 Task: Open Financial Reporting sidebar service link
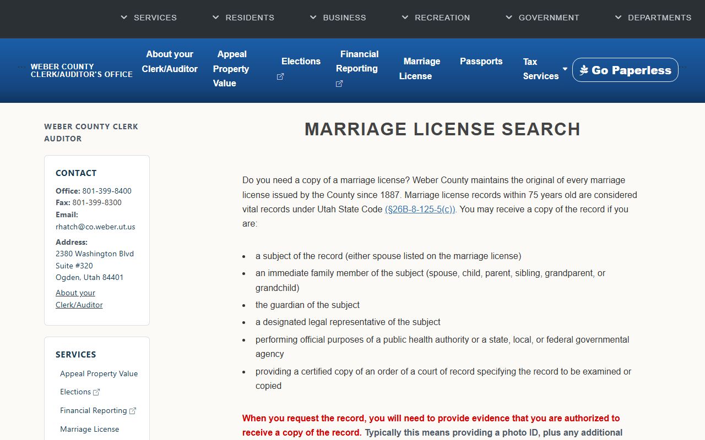click(94, 410)
